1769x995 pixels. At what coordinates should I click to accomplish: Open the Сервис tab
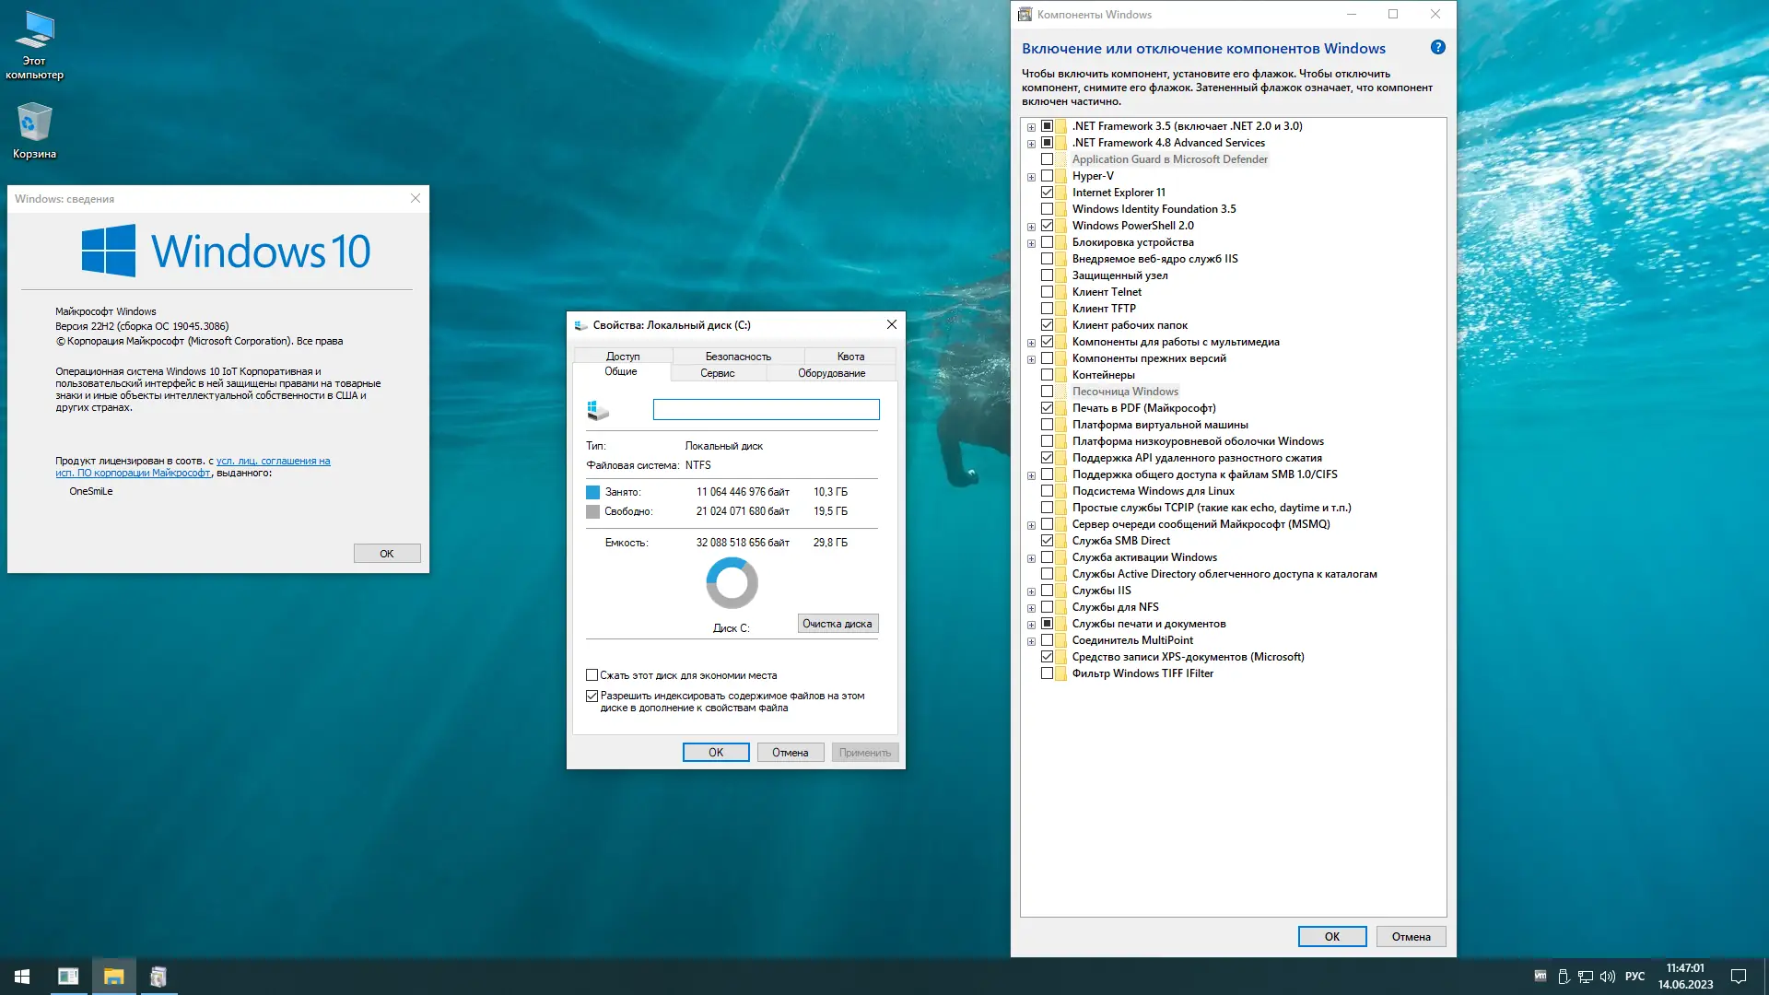(x=717, y=373)
